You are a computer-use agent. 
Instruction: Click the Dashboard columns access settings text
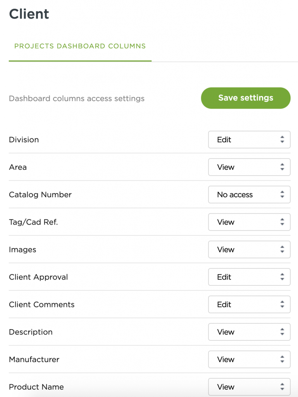(x=76, y=98)
